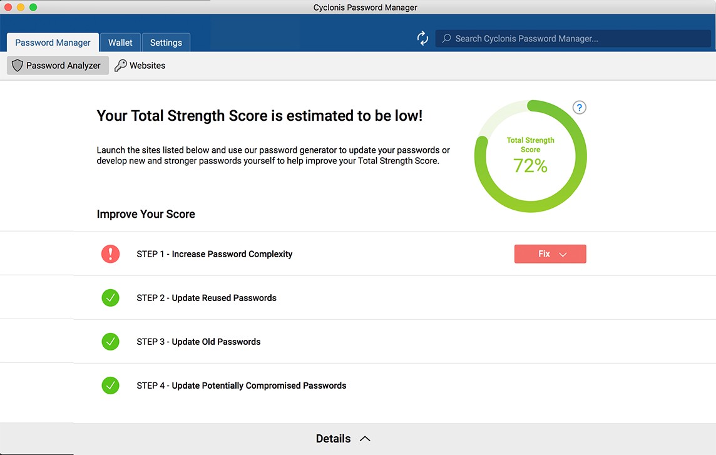Click the sync refresh arrows icon
This screenshot has height=455, width=716.
[x=422, y=38]
